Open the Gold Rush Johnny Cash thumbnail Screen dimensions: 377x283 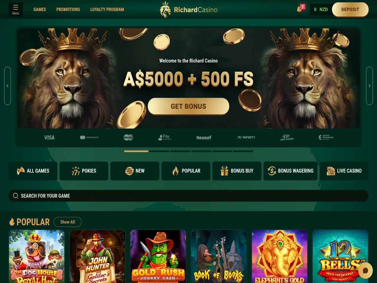click(x=158, y=256)
